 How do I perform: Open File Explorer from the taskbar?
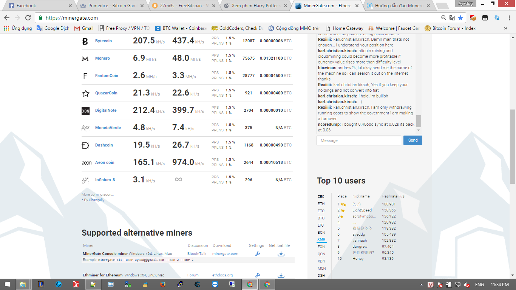click(x=23, y=284)
